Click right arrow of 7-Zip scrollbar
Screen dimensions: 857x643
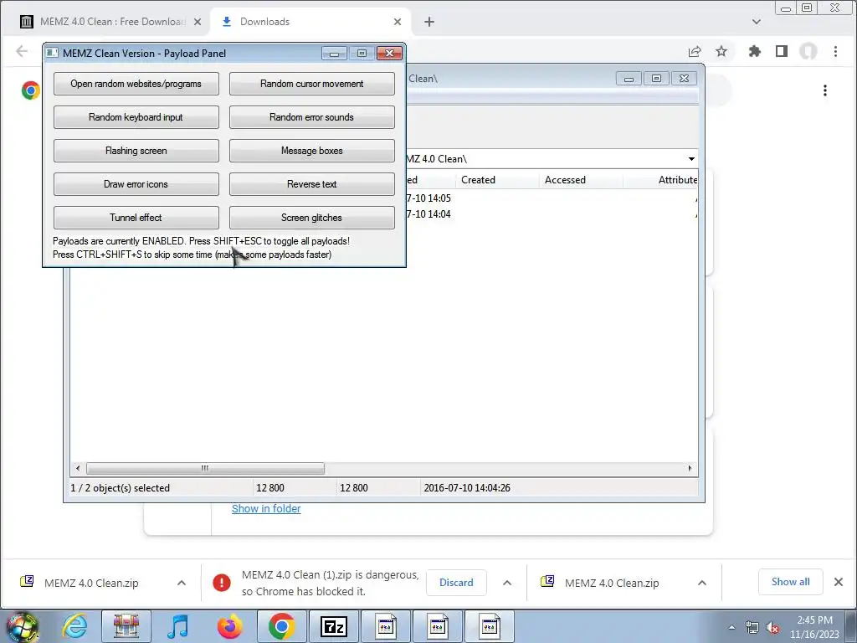(x=690, y=469)
